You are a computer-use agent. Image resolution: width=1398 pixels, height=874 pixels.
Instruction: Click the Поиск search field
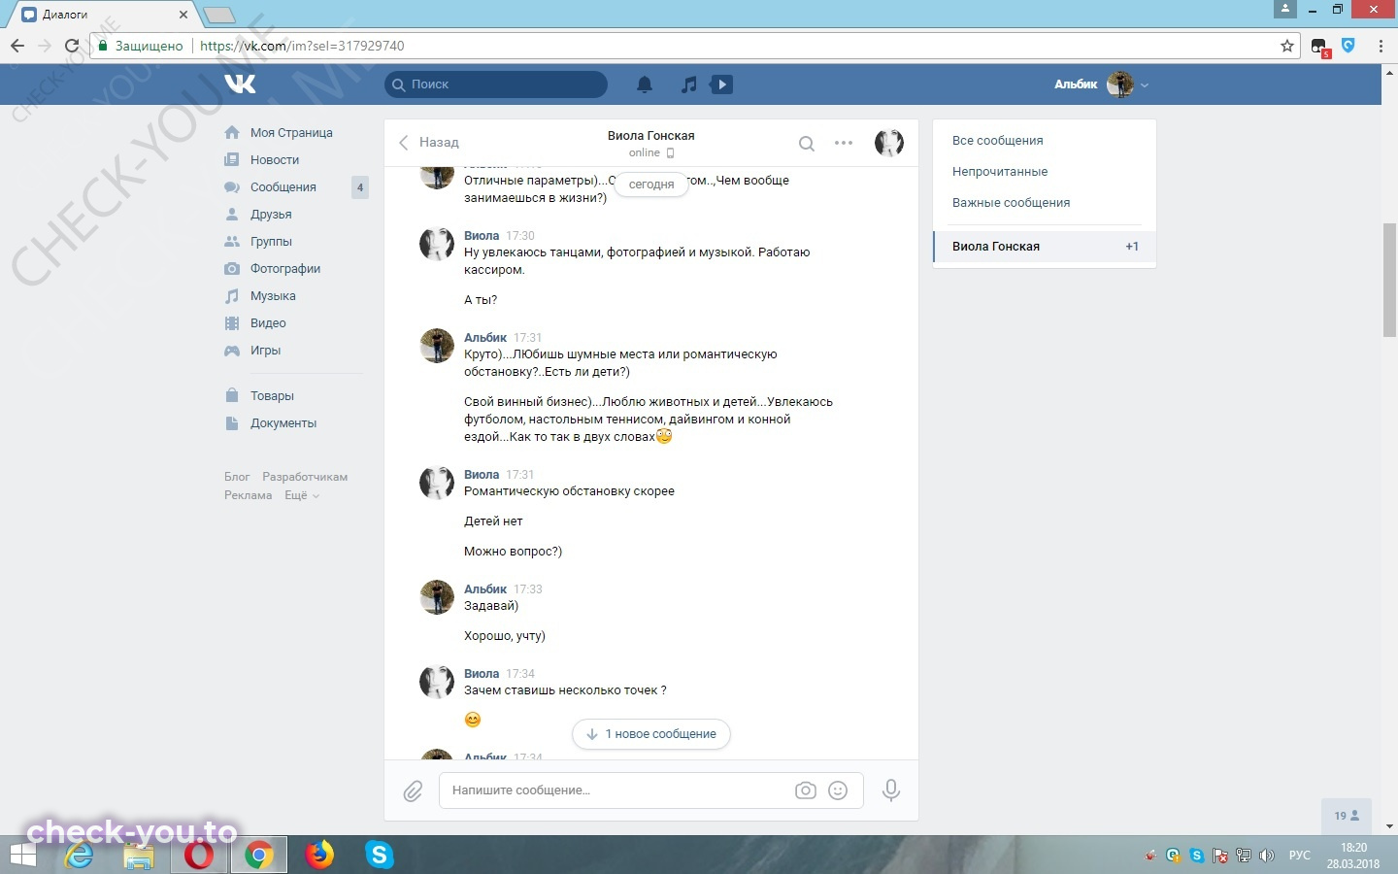tap(496, 84)
